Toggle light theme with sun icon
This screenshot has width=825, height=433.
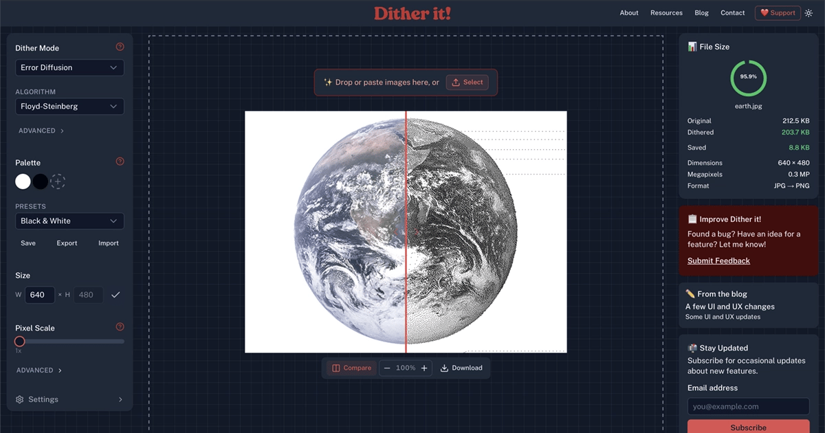(x=808, y=13)
